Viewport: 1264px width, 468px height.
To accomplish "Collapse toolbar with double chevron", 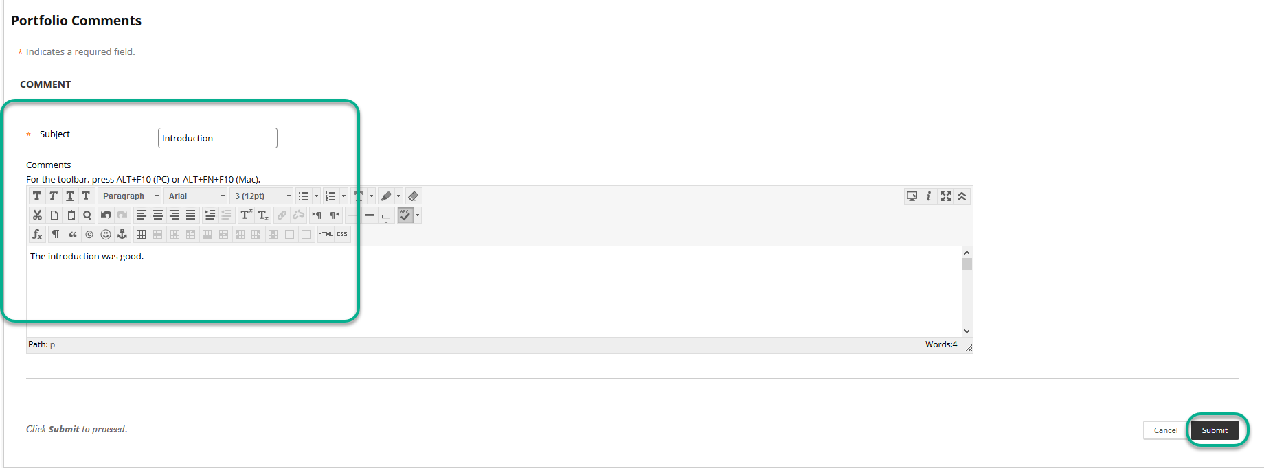I will click(962, 196).
